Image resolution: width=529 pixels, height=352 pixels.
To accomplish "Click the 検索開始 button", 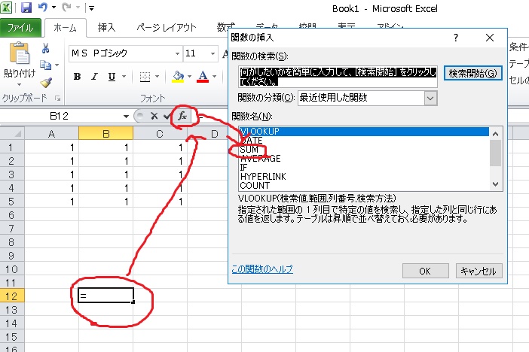I will click(472, 73).
